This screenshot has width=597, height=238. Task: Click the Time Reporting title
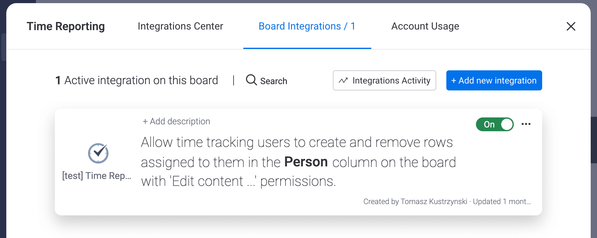(x=66, y=26)
